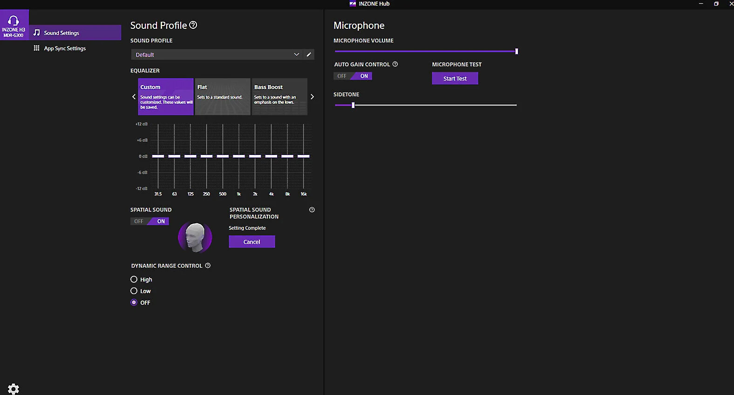Click the 4k equalizer band slider
Image resolution: width=734 pixels, height=395 pixels.
(271, 156)
